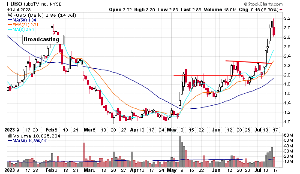This screenshot has height=174, width=300.
Task: Click the 1.0 price axis label
Action: [287, 122]
